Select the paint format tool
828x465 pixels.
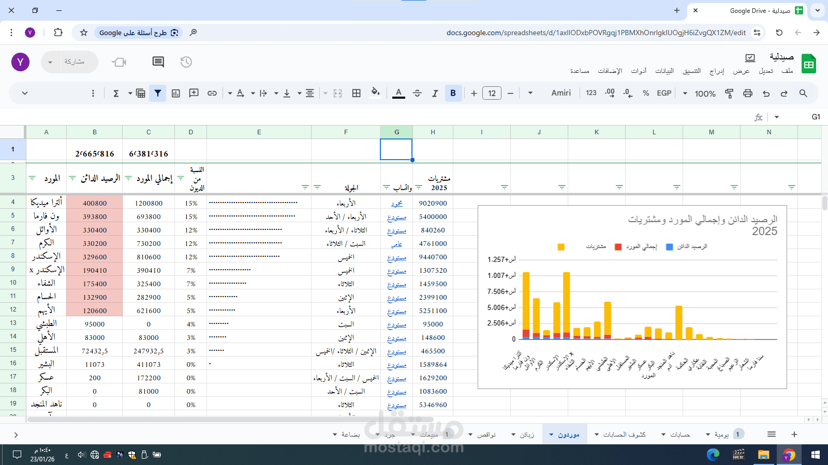tap(729, 94)
